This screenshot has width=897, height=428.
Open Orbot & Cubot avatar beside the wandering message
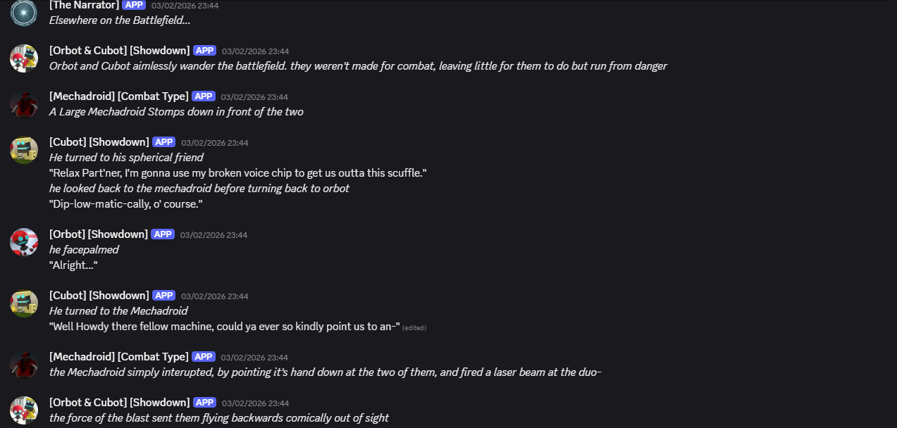pyautogui.click(x=24, y=58)
